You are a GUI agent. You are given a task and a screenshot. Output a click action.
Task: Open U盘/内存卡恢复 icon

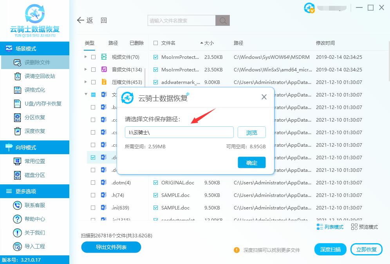click(x=17, y=104)
